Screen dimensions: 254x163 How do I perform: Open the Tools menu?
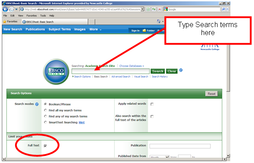point(43,16)
